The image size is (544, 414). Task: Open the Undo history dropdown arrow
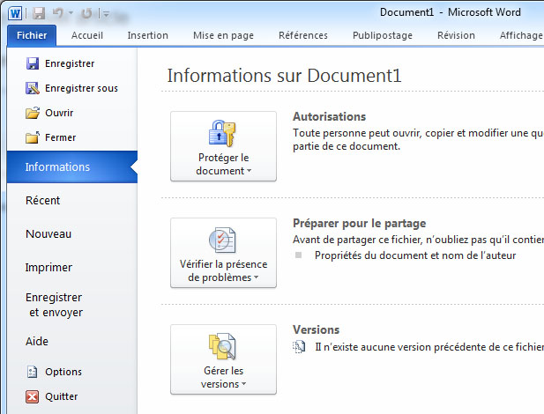pos(71,13)
